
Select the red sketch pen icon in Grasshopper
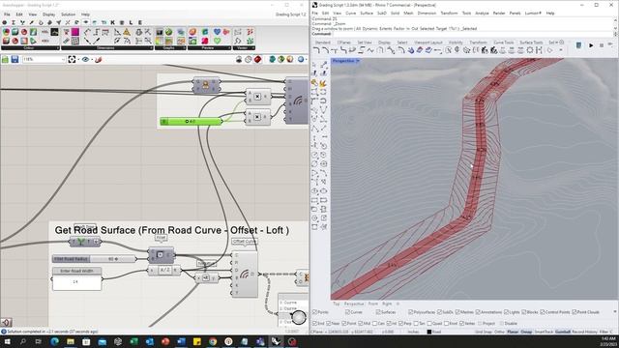(99, 60)
